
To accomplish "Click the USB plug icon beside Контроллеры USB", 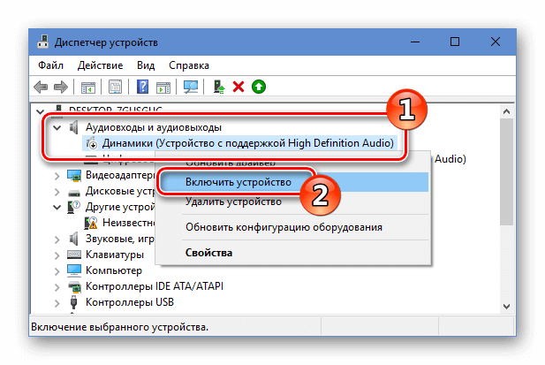I will [x=73, y=302].
